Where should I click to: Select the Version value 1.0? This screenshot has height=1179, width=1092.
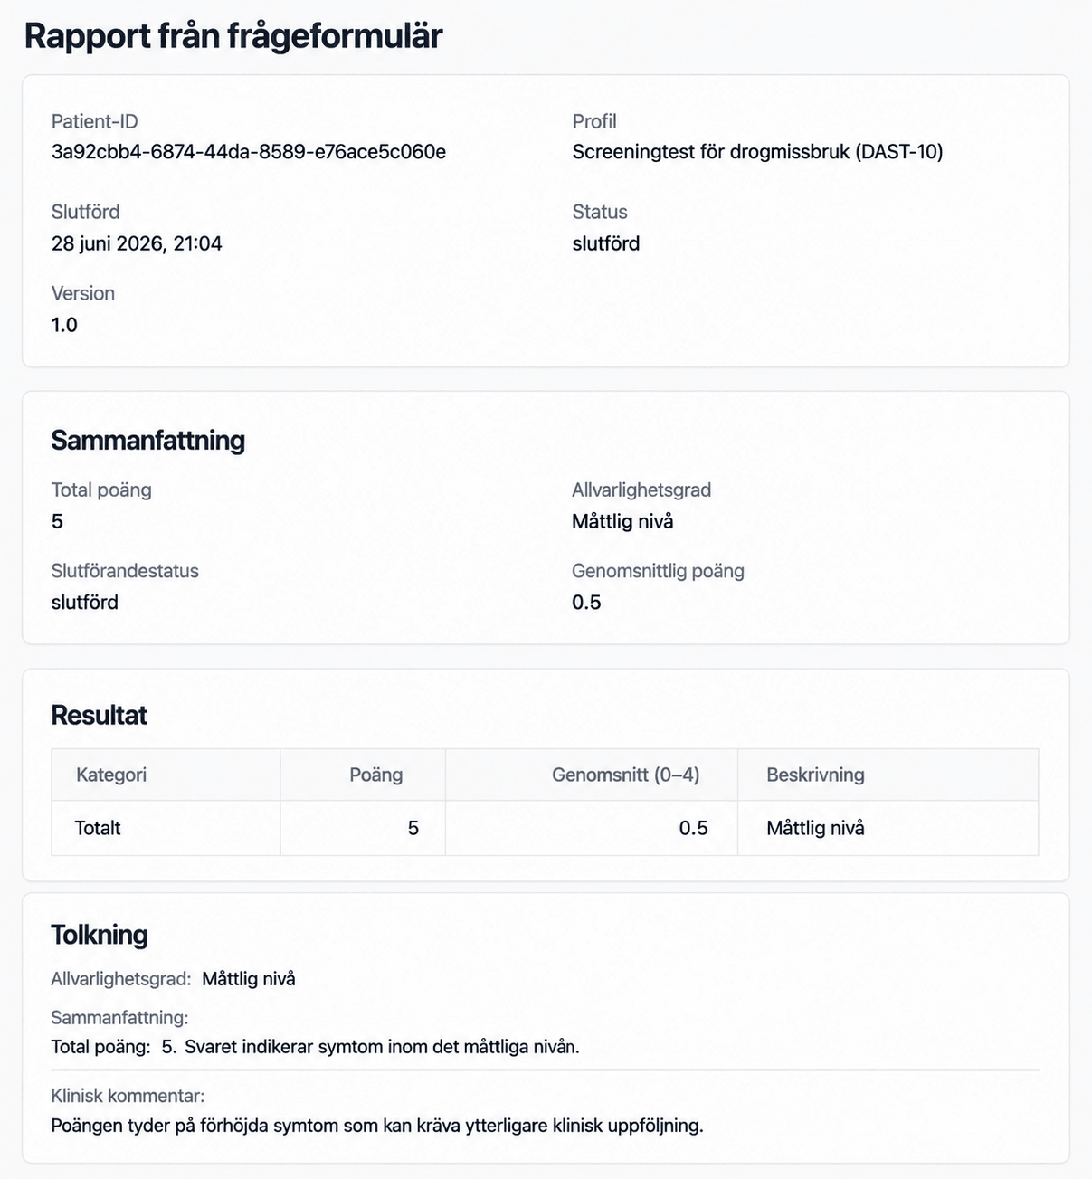[x=64, y=325]
